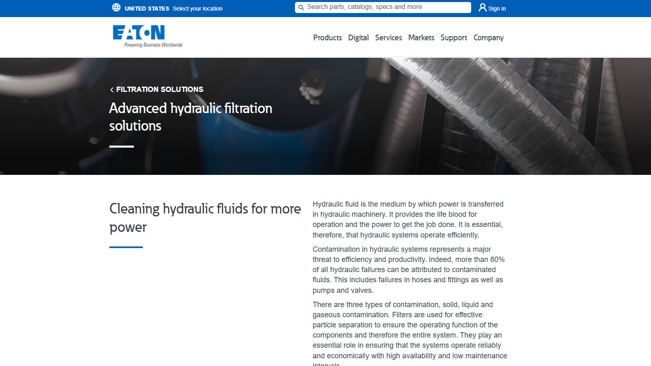The width and height of the screenshot is (651, 366).
Task: Expand the Services navigation item
Action: [x=388, y=38]
